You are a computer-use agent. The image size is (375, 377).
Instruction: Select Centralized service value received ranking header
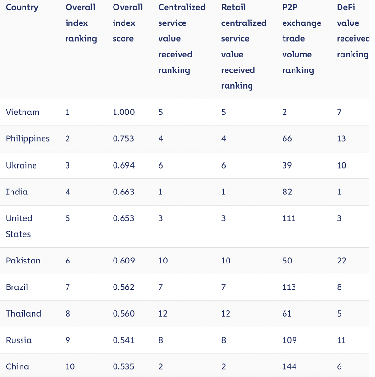(182, 39)
